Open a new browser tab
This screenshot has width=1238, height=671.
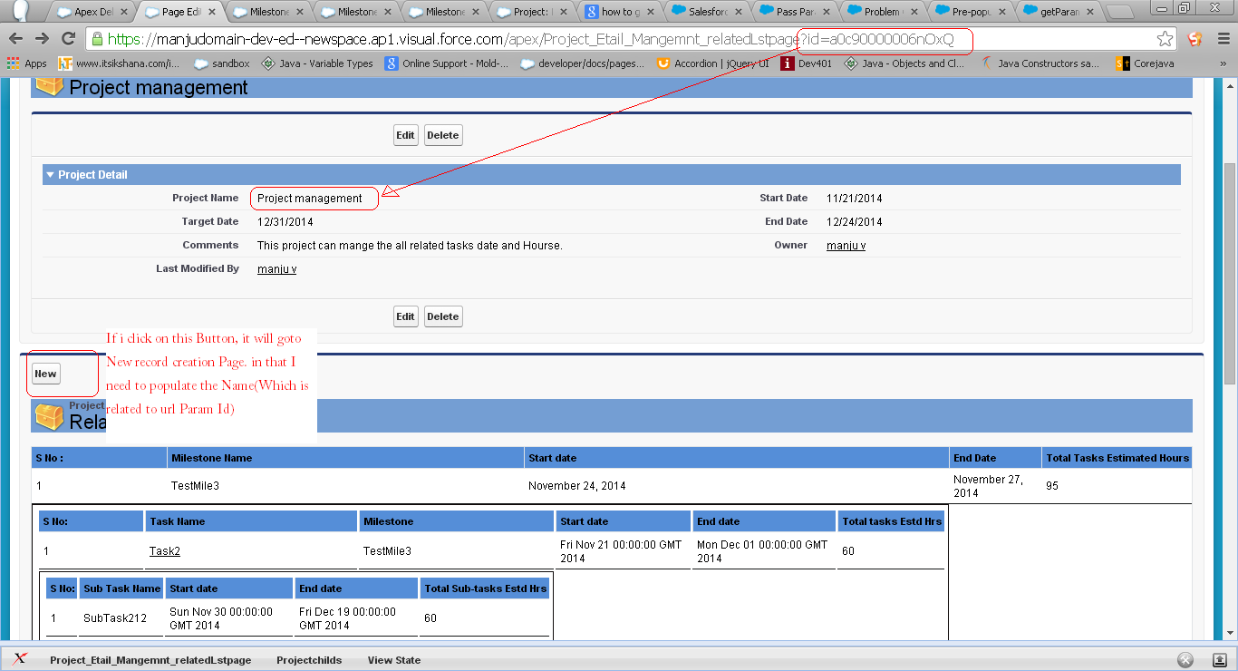[1120, 12]
